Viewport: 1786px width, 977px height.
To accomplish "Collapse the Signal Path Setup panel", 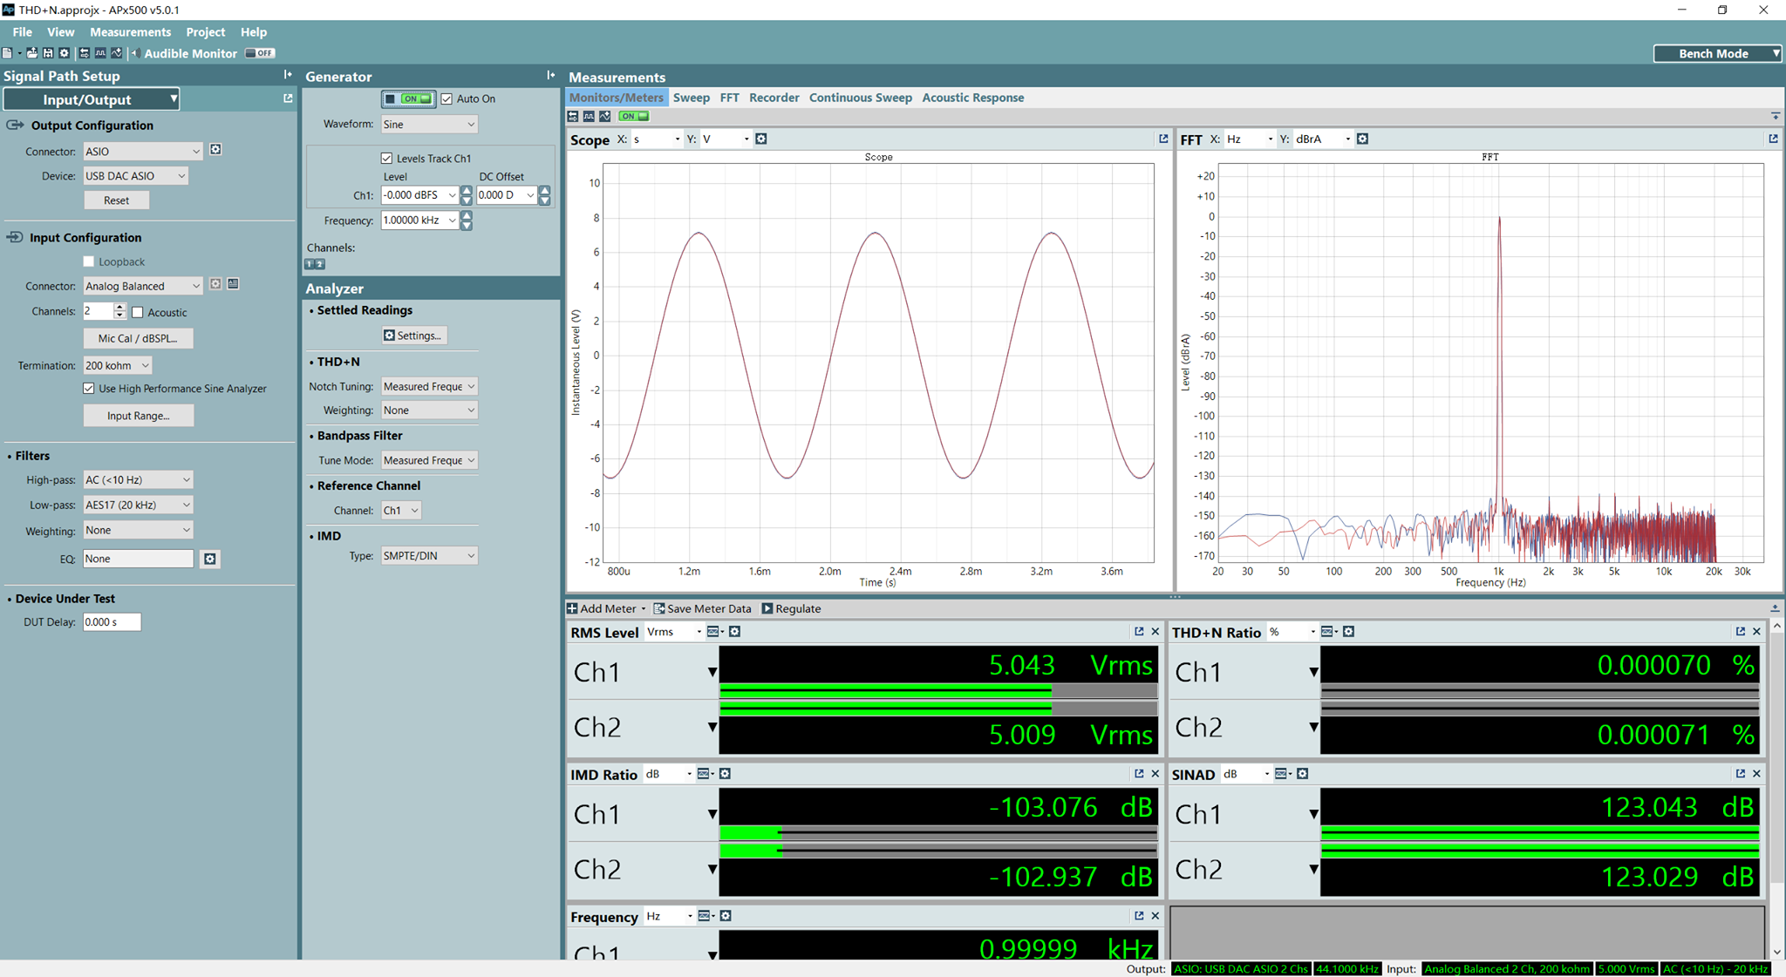I will (x=288, y=76).
